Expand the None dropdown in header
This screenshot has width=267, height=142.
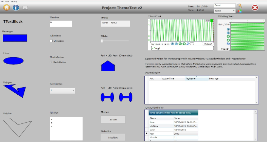tap(224, 11)
